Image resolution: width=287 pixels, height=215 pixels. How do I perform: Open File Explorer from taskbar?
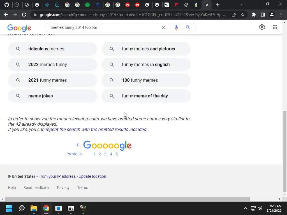pos(34,208)
